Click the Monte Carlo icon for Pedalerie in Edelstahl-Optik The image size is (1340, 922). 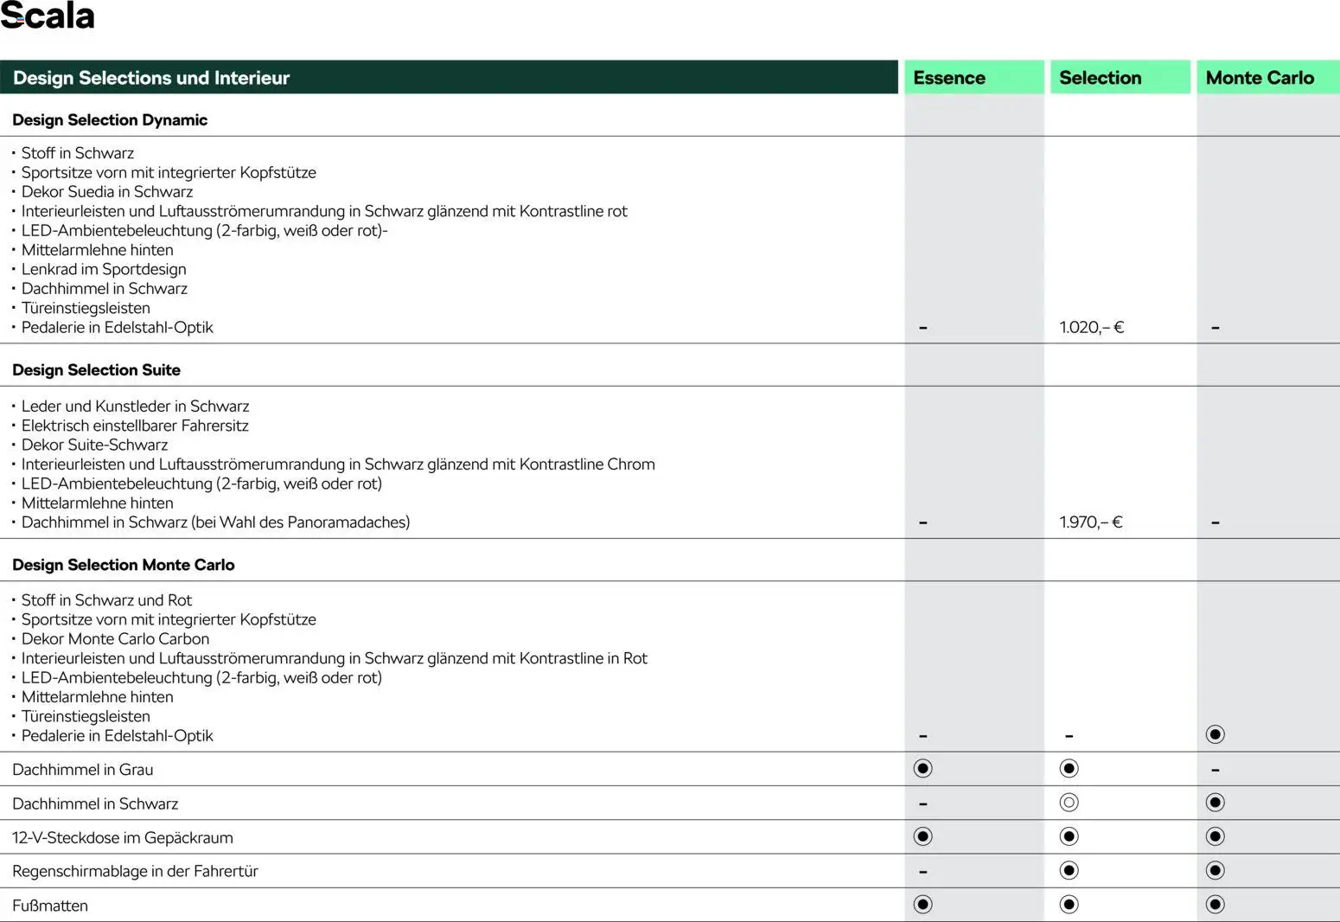pyautogui.click(x=1215, y=734)
